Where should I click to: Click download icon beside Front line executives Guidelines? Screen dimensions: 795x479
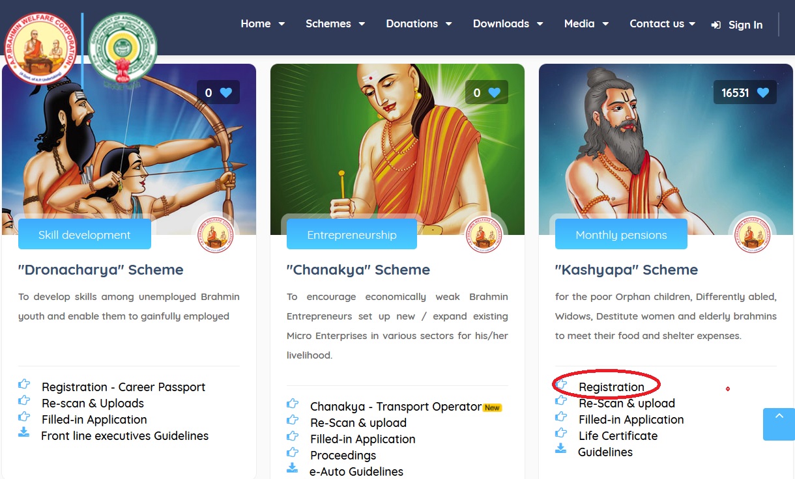pos(24,432)
